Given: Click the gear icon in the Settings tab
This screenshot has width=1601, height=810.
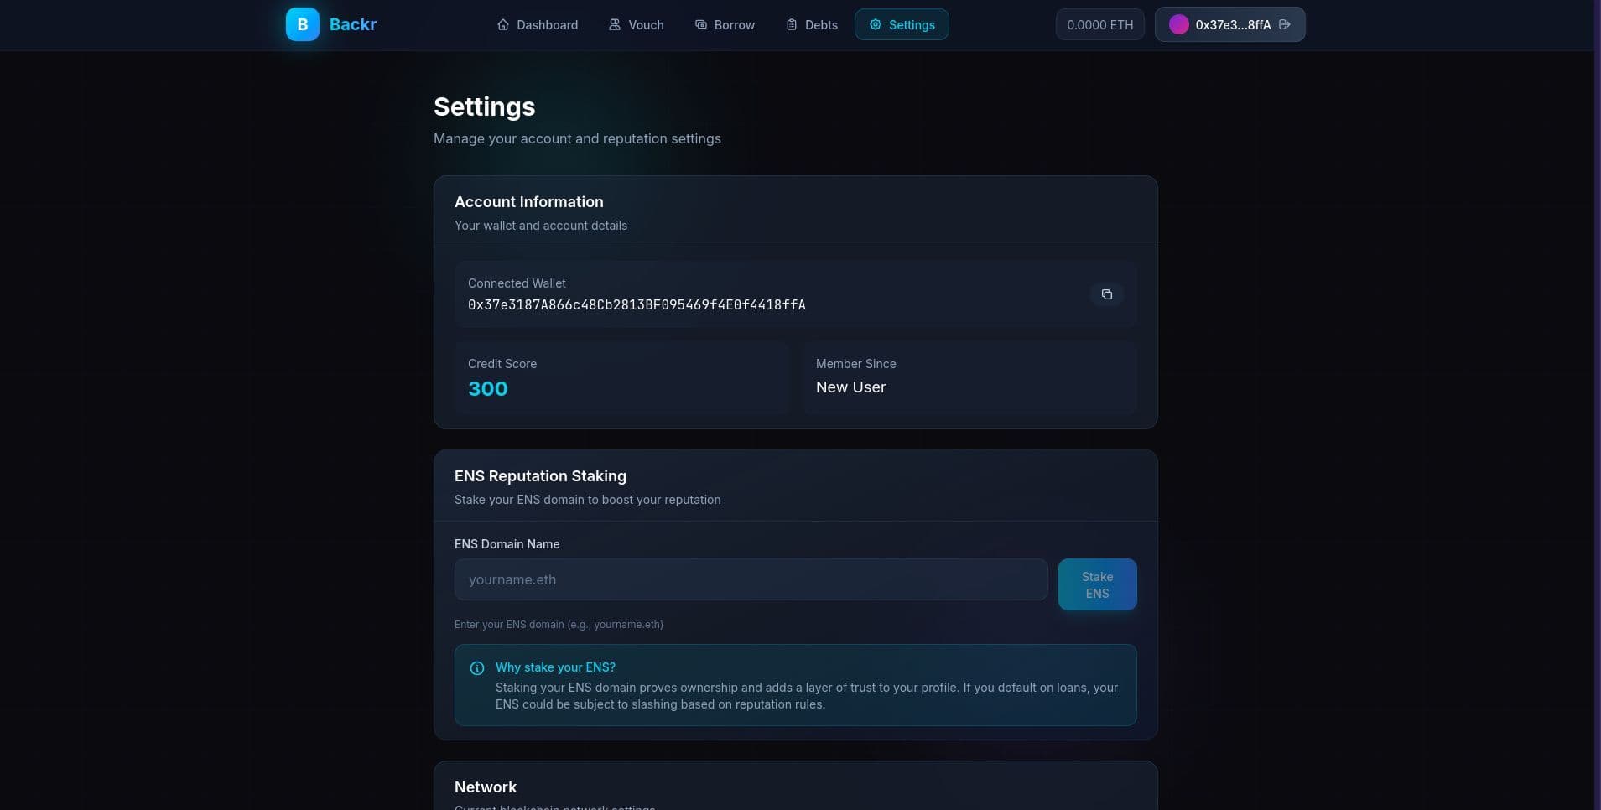Looking at the screenshot, I should coord(876,24).
